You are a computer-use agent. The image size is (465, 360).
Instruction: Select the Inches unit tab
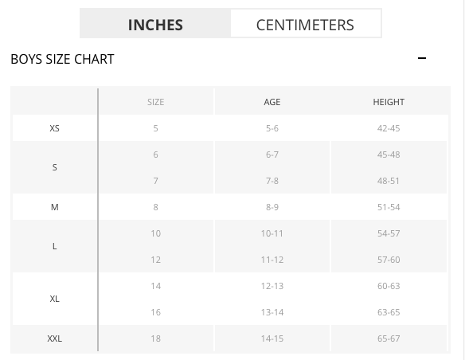(155, 23)
